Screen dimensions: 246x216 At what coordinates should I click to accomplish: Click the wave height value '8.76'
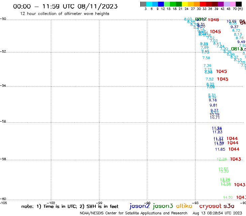click(240, 38)
